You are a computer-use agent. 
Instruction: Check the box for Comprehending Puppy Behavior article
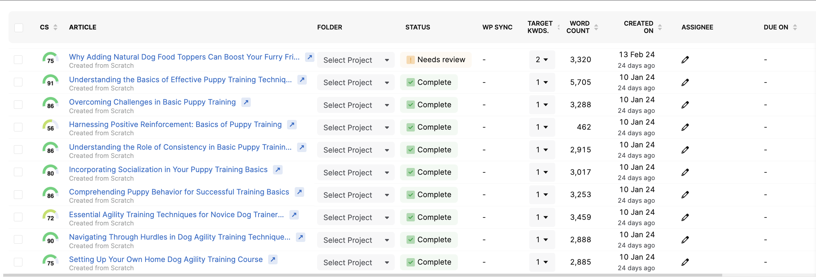pos(18,194)
